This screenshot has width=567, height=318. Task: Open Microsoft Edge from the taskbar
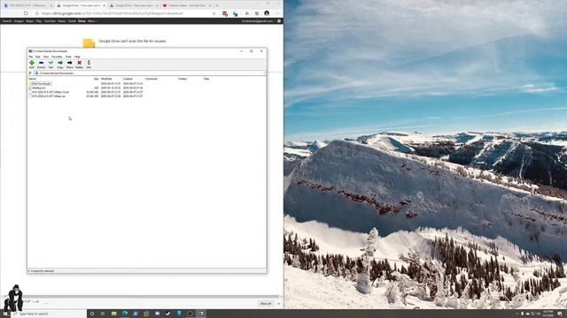pyautogui.click(x=124, y=314)
